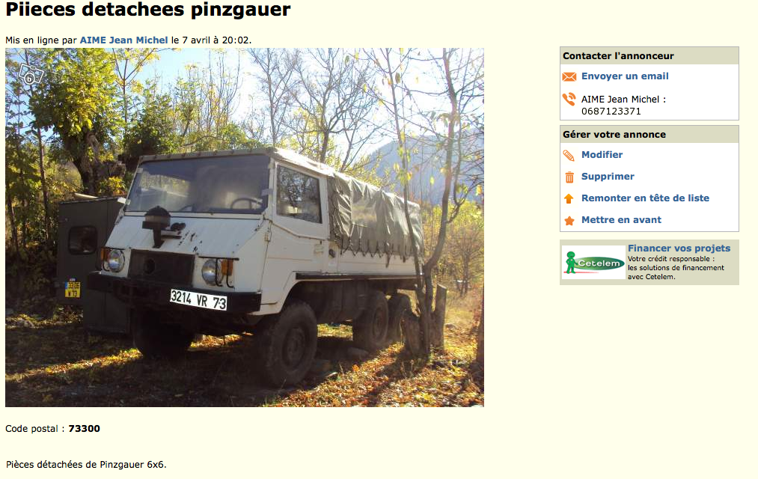
Task: Click the trash can icon beside Supprimer
Action: [x=569, y=177]
